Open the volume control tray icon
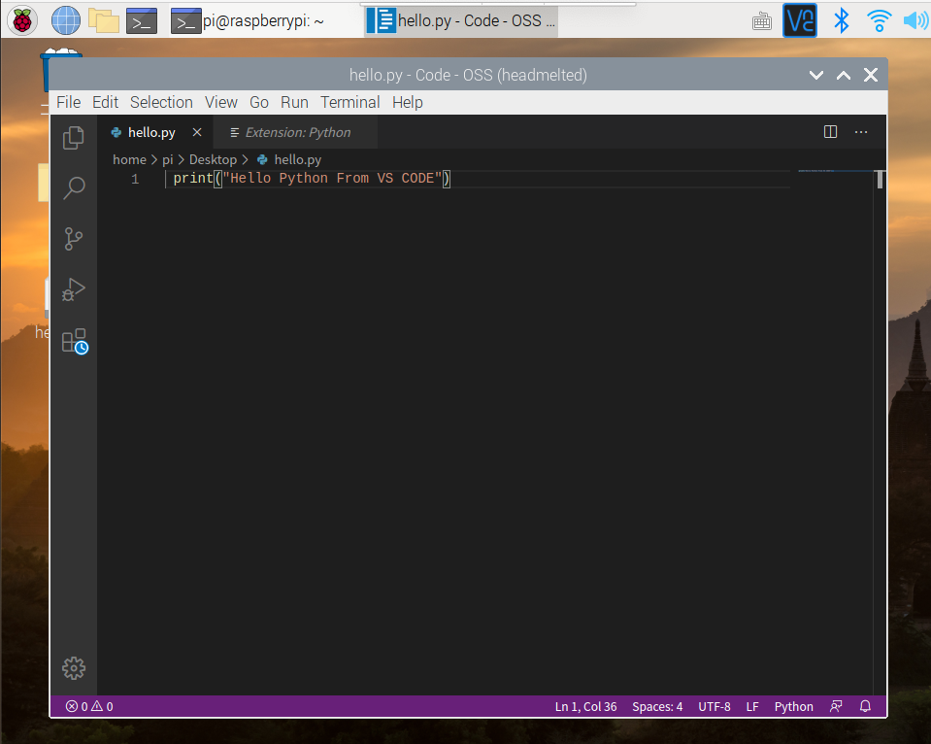This screenshot has width=931, height=744. 916,21
